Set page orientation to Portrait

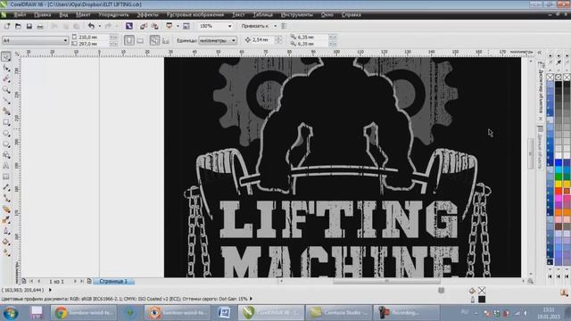(128, 40)
